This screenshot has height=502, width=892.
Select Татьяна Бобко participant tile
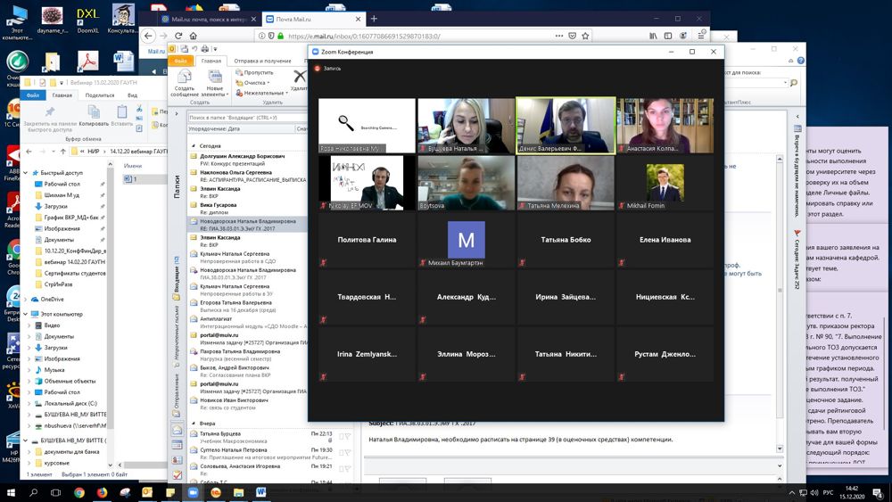pos(566,240)
